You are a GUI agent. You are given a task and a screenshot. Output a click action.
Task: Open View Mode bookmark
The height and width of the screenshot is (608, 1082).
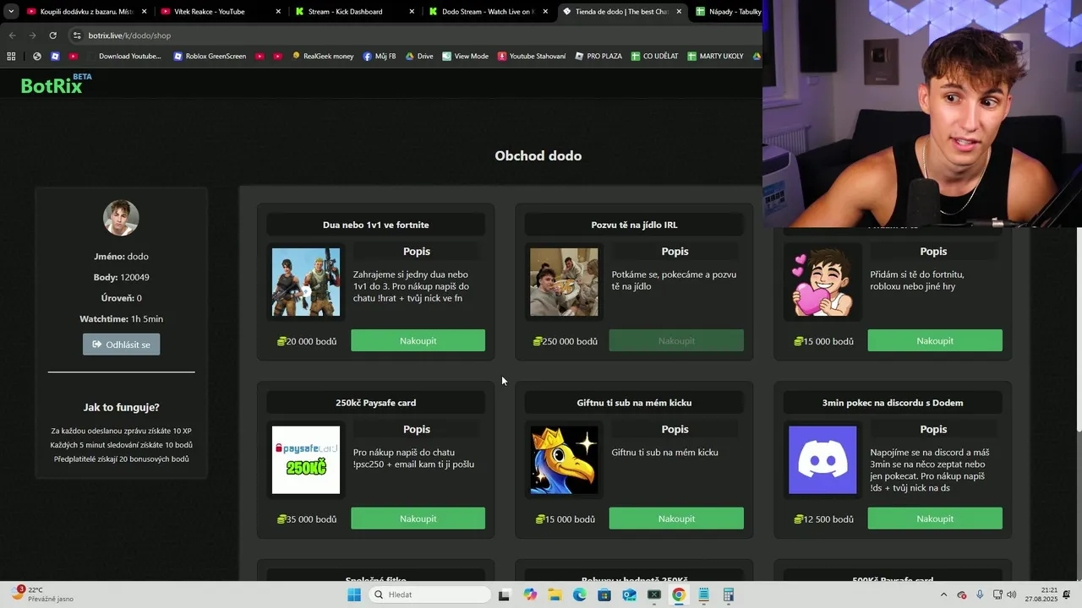pos(465,57)
